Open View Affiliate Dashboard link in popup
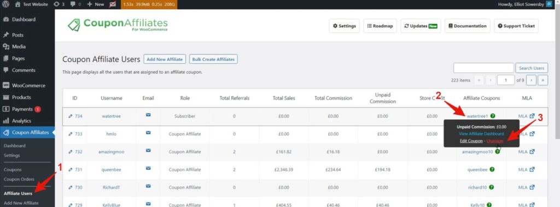The height and width of the screenshot is (207, 560). [481, 133]
